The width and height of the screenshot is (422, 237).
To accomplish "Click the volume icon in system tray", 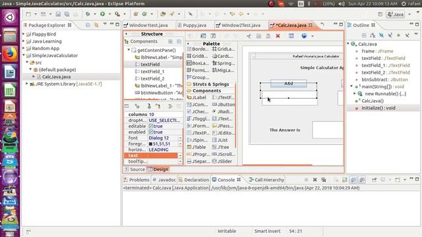I will pyautogui.click(x=342, y=4).
